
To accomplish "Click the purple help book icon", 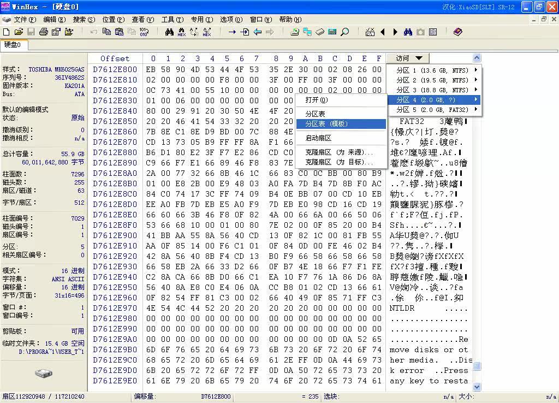I will tap(458, 32).
